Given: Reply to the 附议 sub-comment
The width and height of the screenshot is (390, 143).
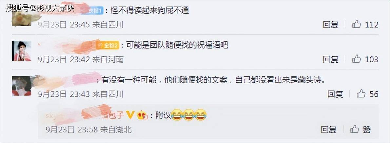Looking at the screenshot, I should 329,129.
